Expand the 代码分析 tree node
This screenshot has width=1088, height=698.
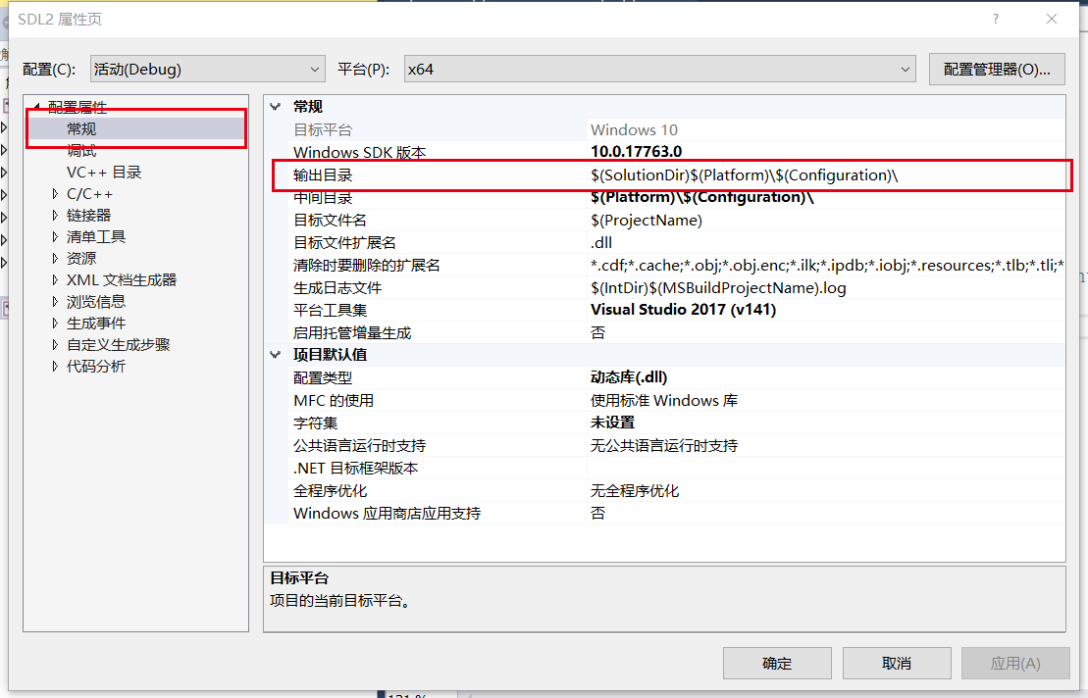(55, 366)
